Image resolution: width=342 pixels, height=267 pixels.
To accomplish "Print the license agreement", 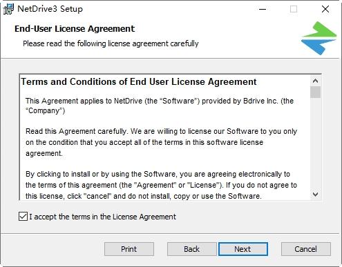I will [x=129, y=249].
